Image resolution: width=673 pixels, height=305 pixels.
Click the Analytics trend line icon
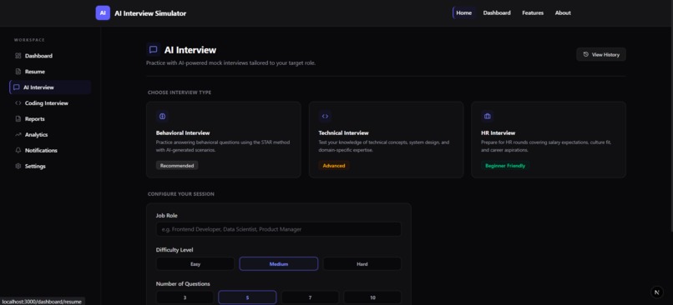(18, 134)
